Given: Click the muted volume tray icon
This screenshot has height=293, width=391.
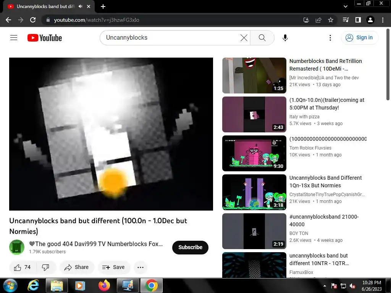Looking at the screenshot, I should click(352, 286).
